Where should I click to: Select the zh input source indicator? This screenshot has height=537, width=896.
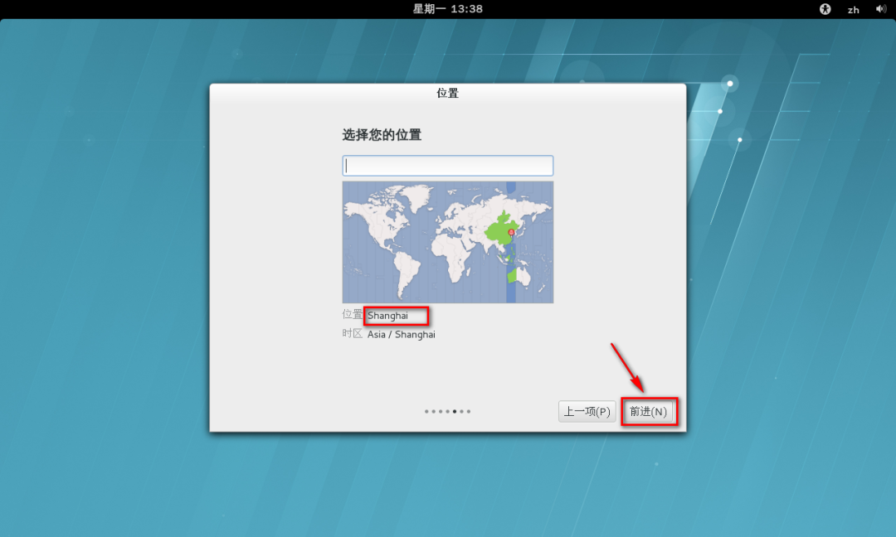click(x=853, y=9)
